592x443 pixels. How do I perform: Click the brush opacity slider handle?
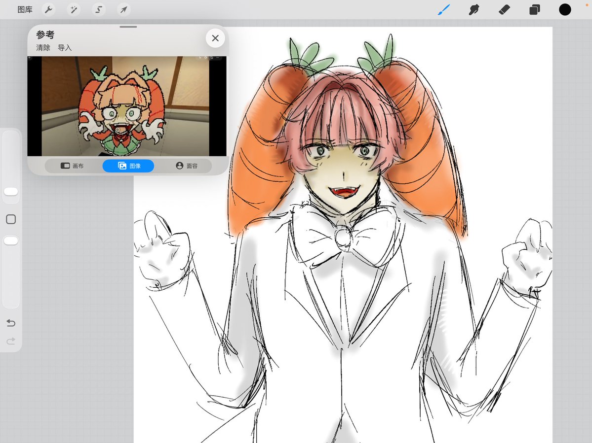tap(11, 240)
